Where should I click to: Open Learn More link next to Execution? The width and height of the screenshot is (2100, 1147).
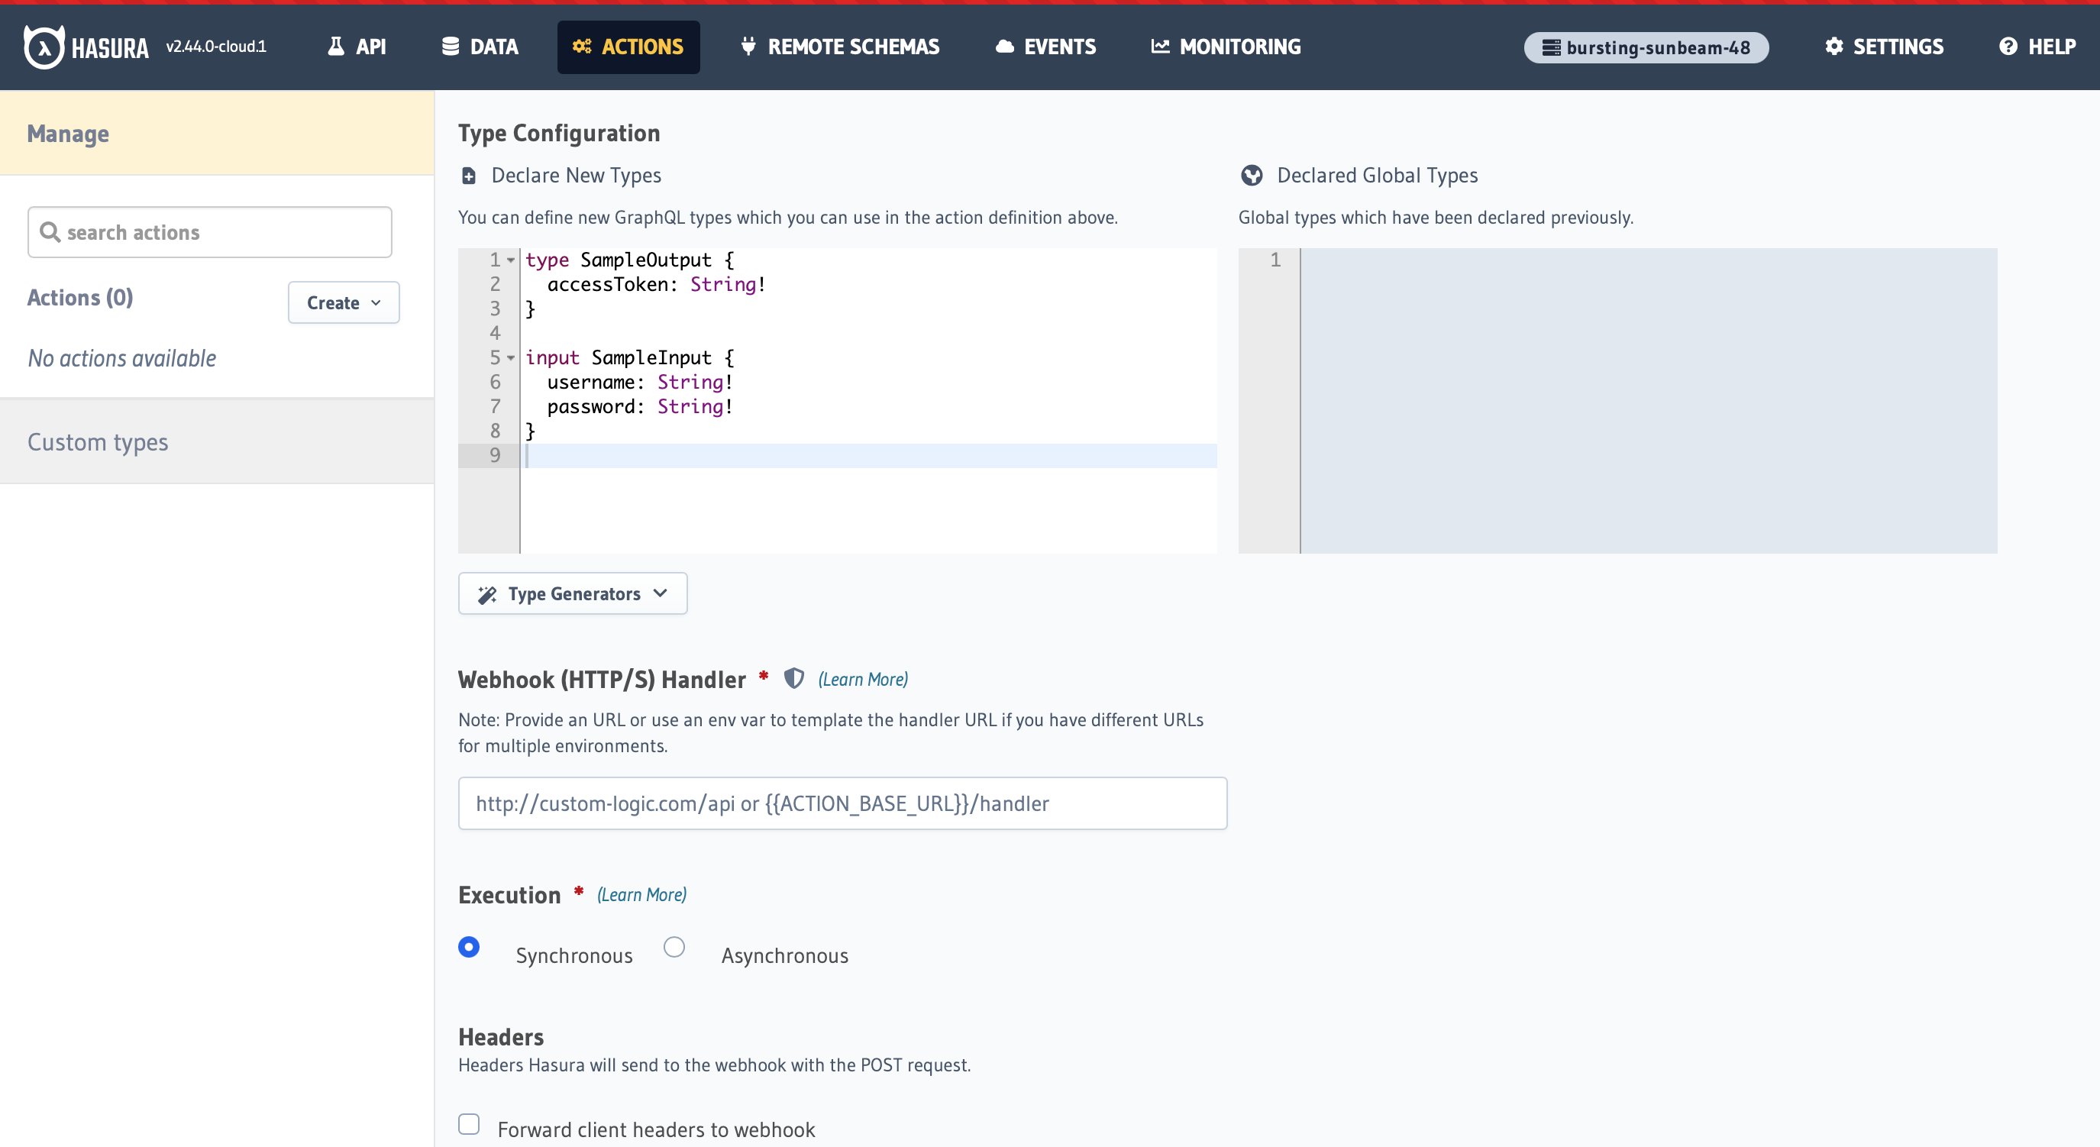tap(641, 894)
